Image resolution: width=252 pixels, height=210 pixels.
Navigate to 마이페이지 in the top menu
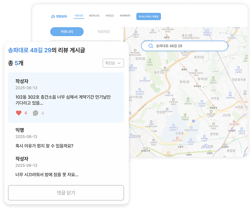point(125,16)
